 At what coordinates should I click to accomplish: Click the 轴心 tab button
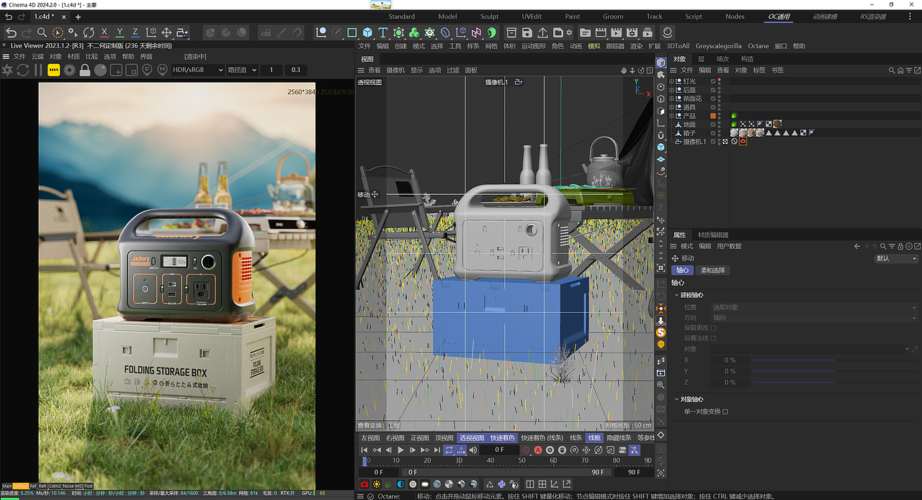[x=682, y=271]
